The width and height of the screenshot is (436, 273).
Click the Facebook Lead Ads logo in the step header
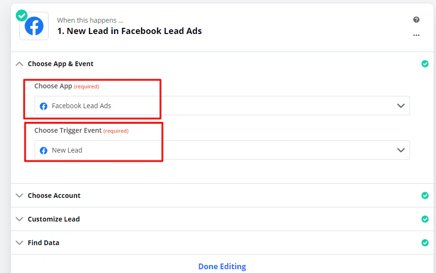34,26
